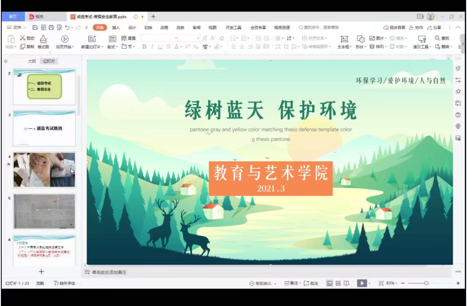
Task: Toggle normal view button in status bar
Action: (x=329, y=283)
